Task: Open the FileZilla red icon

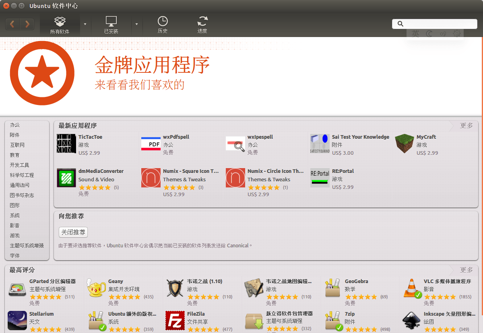Action: tap(175, 321)
